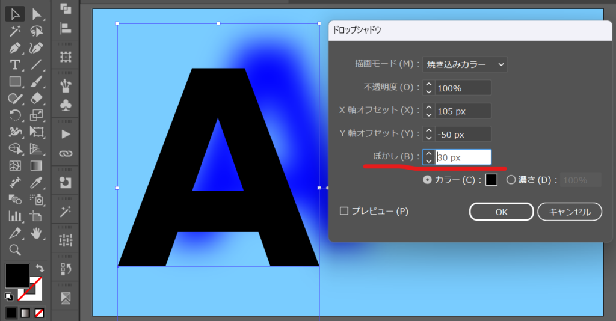
Task: Select the Rotate tool
Action: coord(15,115)
